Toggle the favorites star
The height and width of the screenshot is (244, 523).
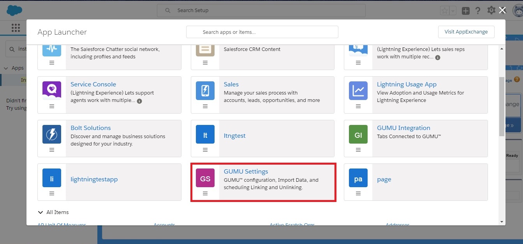tap(444, 11)
